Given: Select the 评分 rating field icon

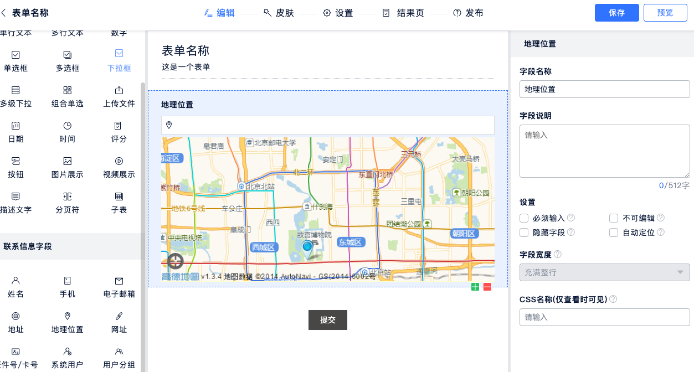Looking at the screenshot, I should [x=119, y=126].
